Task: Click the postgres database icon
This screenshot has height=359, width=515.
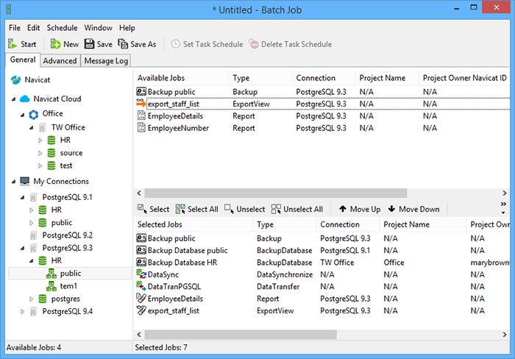Action: [43, 299]
